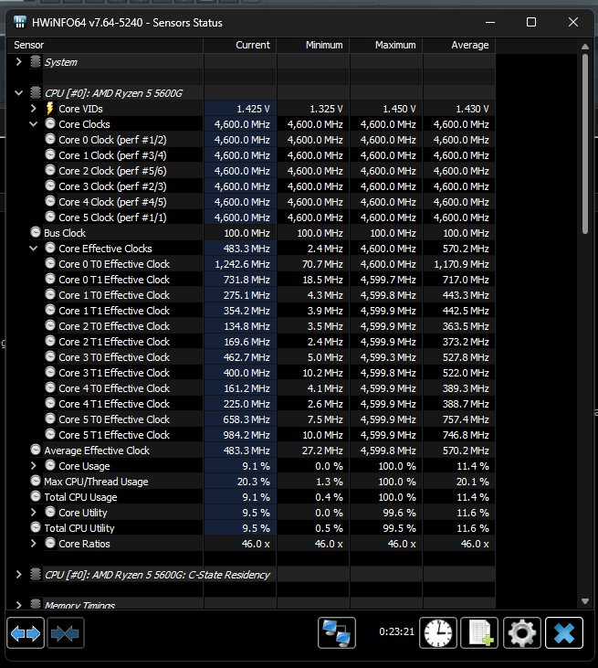598x668 pixels.
Task: Expand the System sensor group
Action: (19, 62)
